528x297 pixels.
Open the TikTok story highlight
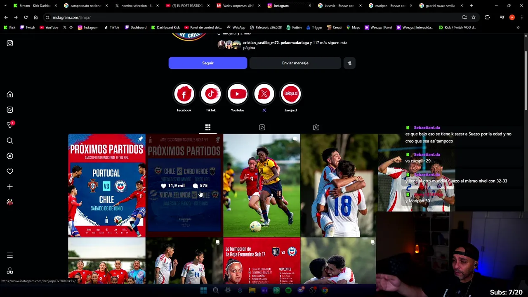(x=211, y=94)
